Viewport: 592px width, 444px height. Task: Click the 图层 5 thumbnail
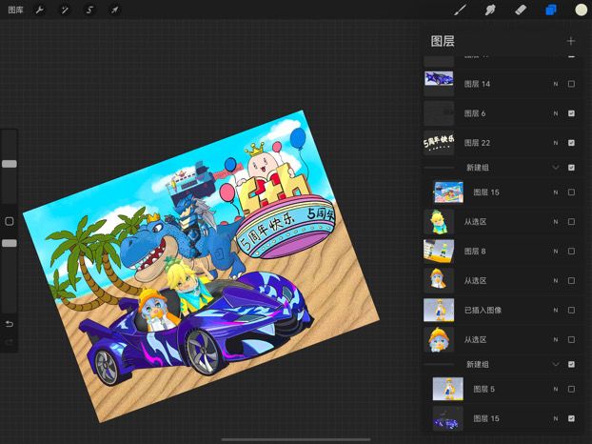pos(447,389)
